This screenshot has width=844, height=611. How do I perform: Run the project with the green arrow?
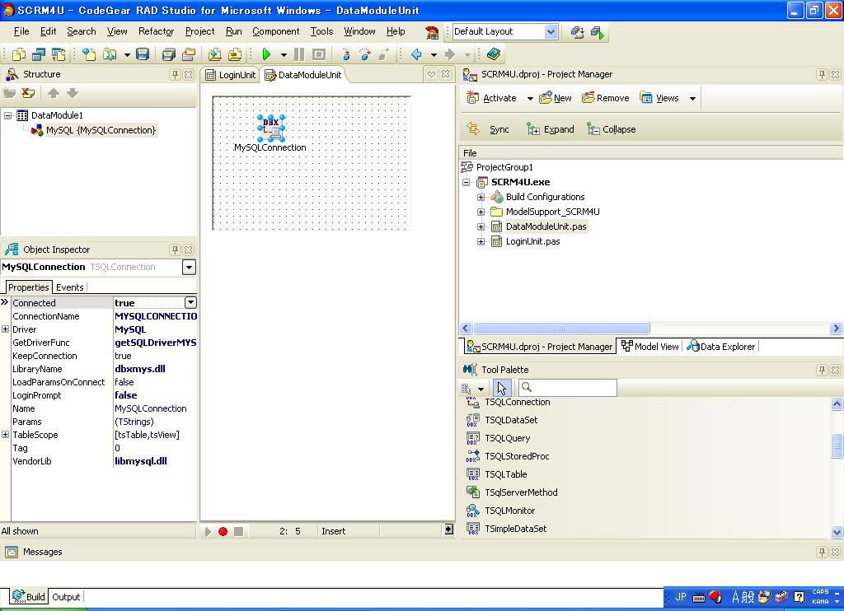point(266,54)
